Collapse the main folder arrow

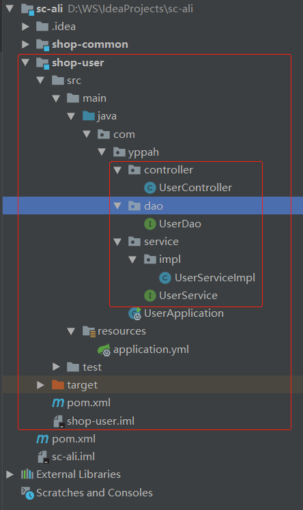click(x=56, y=98)
